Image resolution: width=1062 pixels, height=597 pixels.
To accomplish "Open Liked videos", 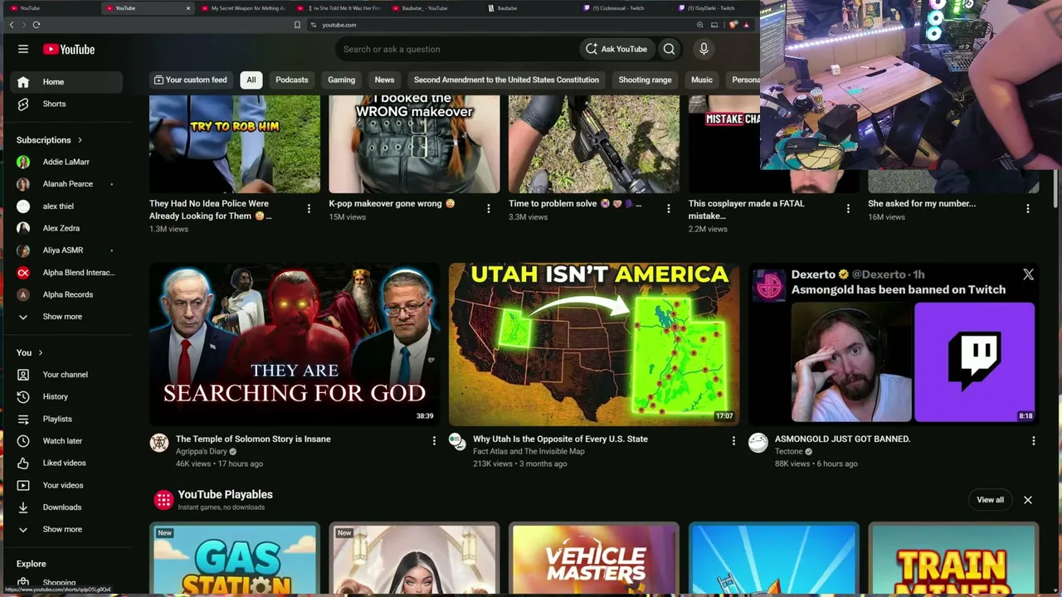I will pos(66,463).
